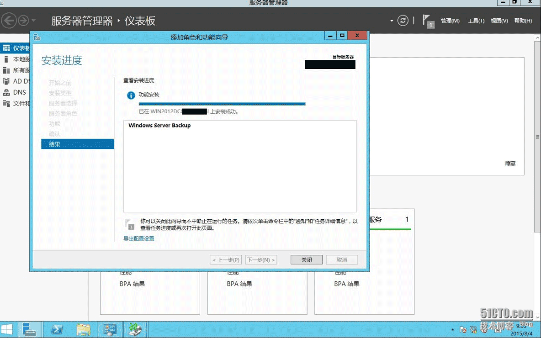Refresh the Server Manager dashboard
This screenshot has height=338, width=541.
[x=403, y=21]
